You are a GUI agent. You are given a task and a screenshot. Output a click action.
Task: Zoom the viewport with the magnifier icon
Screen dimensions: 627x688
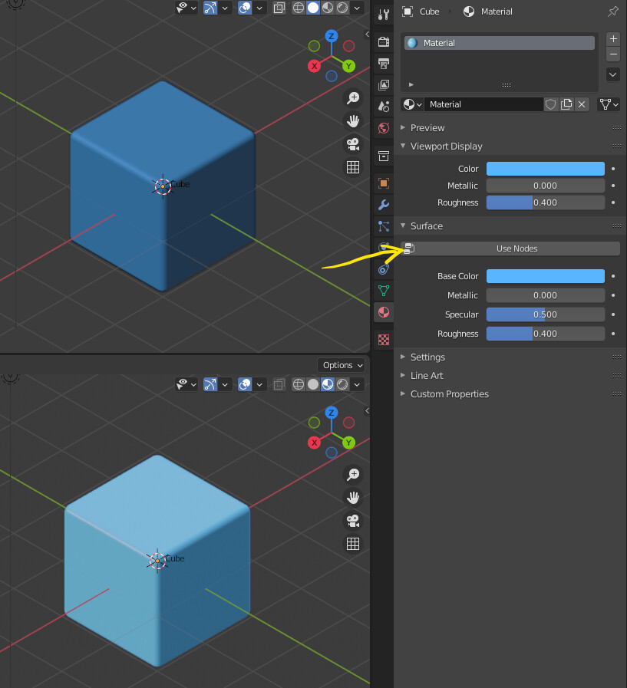pyautogui.click(x=353, y=98)
